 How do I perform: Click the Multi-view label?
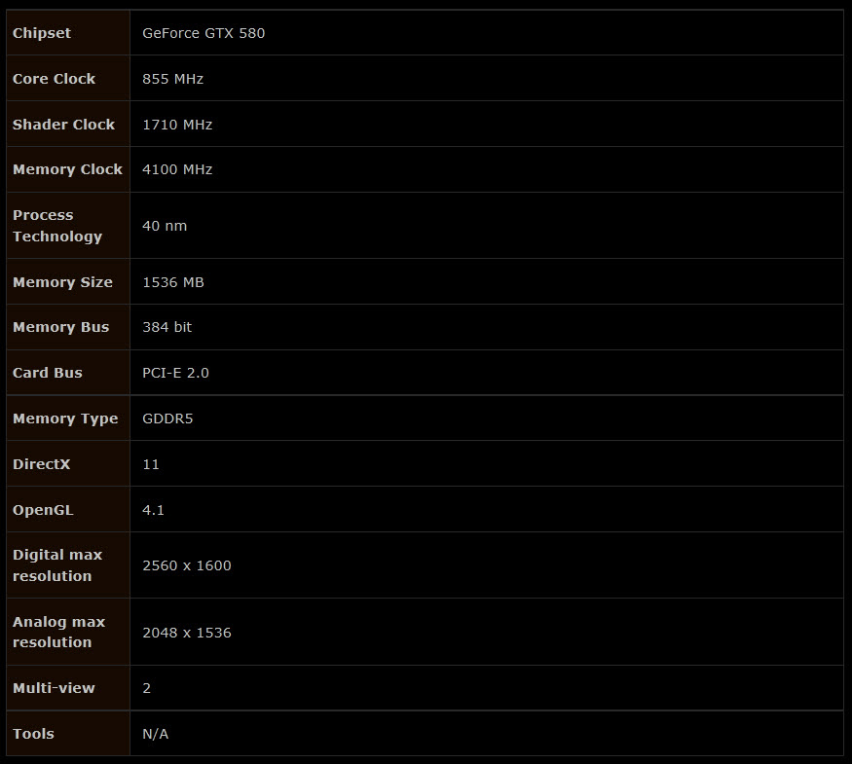[x=54, y=688]
